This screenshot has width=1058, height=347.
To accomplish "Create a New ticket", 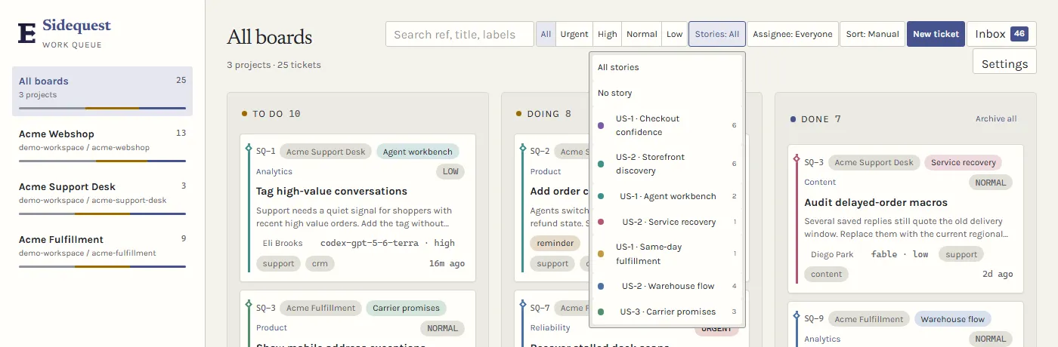I will (x=936, y=34).
